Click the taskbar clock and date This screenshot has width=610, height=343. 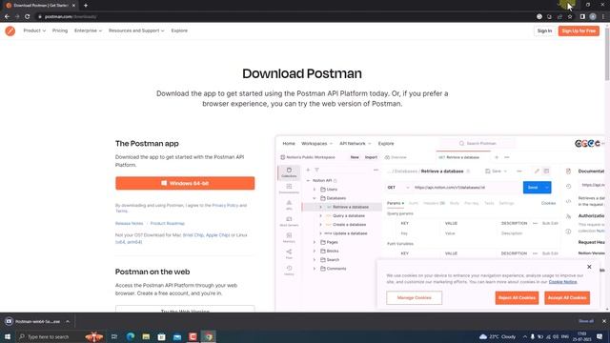pos(582,336)
